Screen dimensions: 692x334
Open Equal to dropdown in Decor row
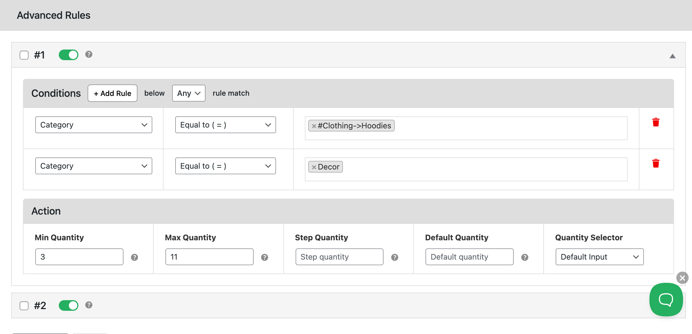(226, 166)
